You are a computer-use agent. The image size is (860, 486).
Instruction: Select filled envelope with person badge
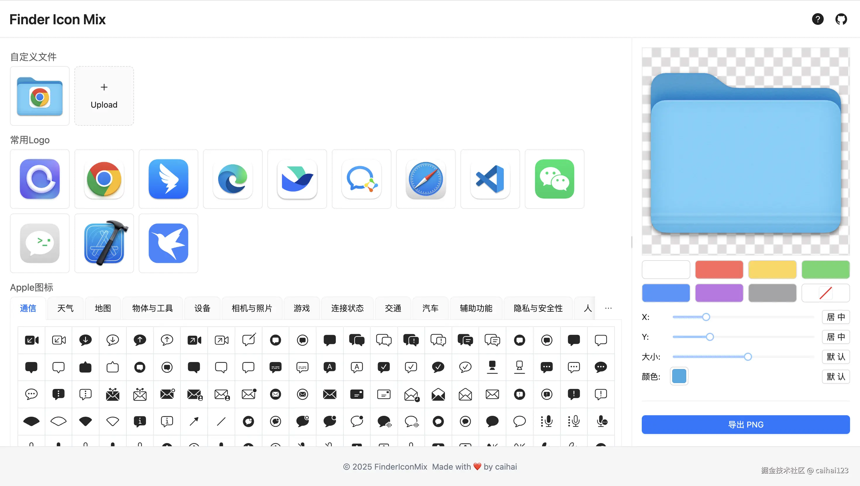click(x=195, y=395)
